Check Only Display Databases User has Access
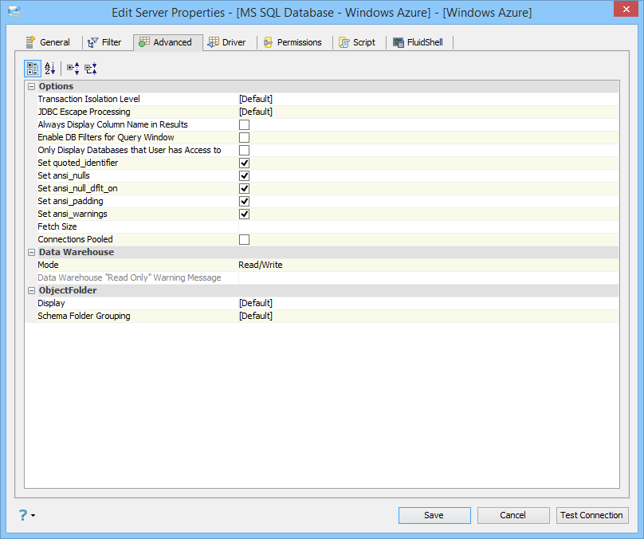 [245, 150]
